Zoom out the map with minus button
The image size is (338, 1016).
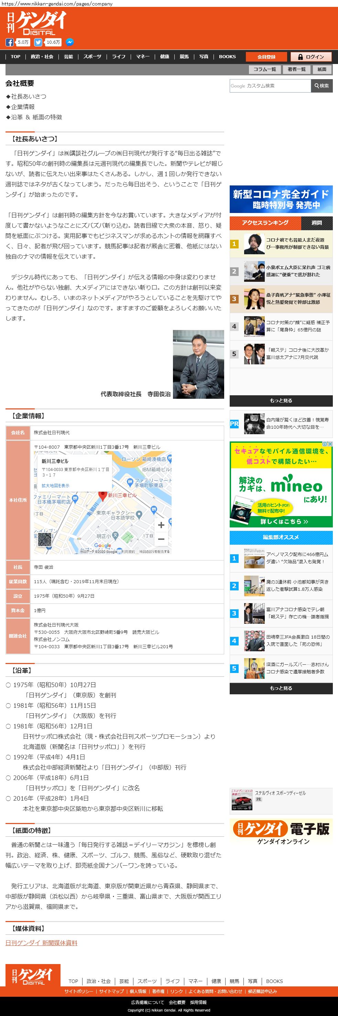(x=161, y=539)
